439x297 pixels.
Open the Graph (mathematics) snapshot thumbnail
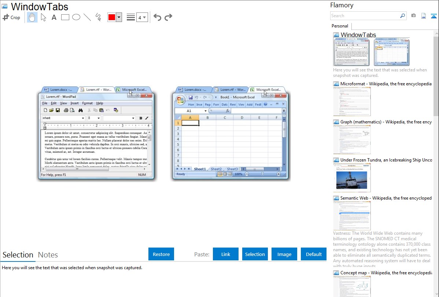pyautogui.click(x=352, y=140)
